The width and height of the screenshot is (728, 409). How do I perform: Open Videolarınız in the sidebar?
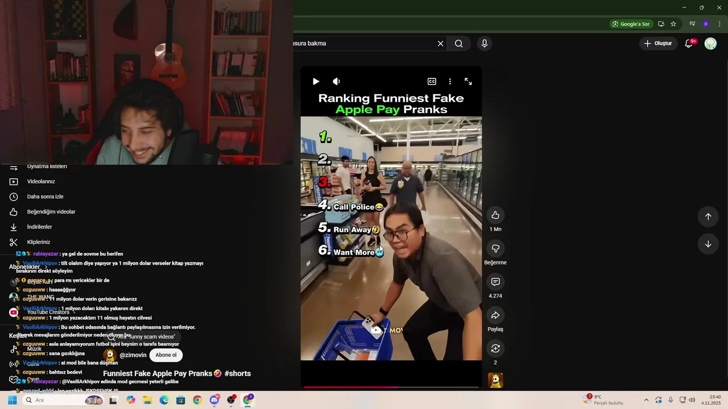pyautogui.click(x=41, y=182)
